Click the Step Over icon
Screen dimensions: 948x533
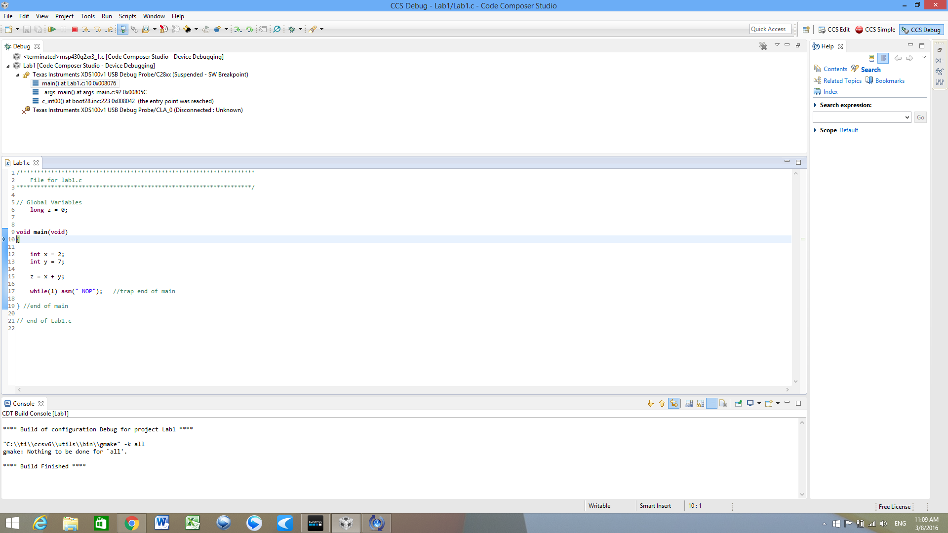(97, 30)
